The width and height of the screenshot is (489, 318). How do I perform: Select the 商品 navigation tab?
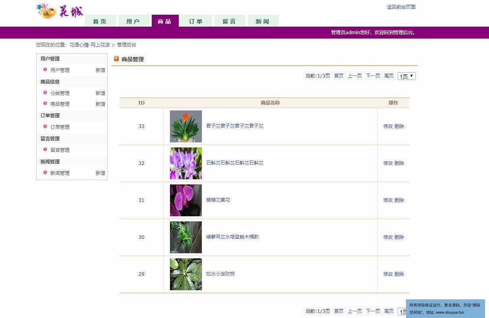point(165,21)
